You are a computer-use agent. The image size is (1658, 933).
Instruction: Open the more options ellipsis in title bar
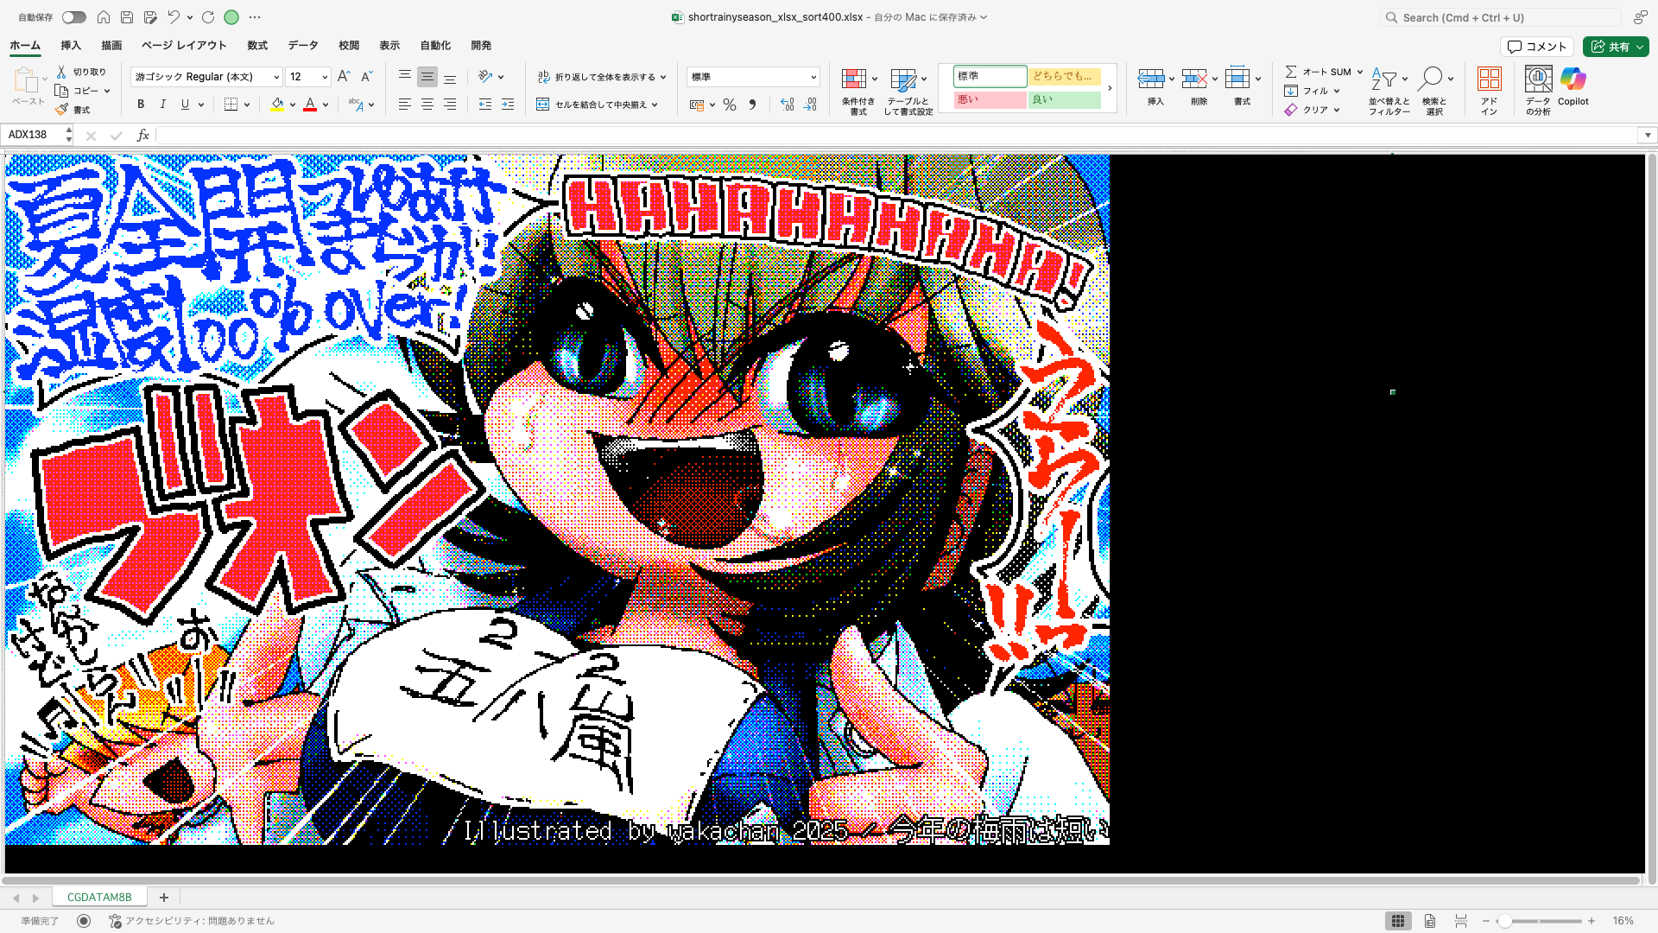(255, 17)
